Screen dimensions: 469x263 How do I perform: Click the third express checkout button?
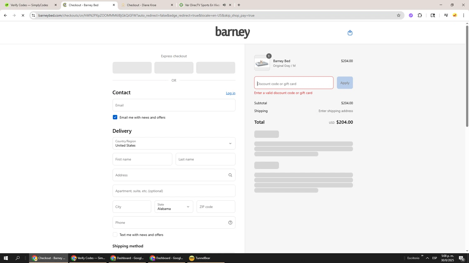[x=216, y=68]
